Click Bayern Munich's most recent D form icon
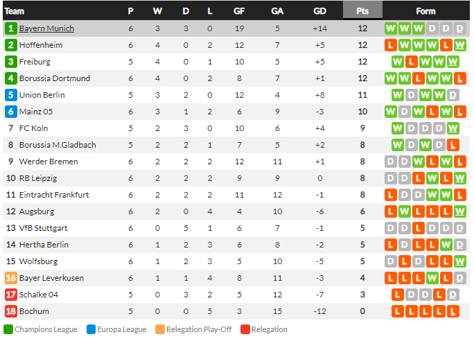The image size is (474, 339). point(459,28)
